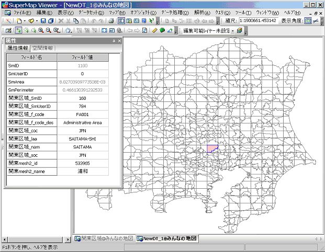
Task: Toggle the display angle view button
Action: point(308,21)
